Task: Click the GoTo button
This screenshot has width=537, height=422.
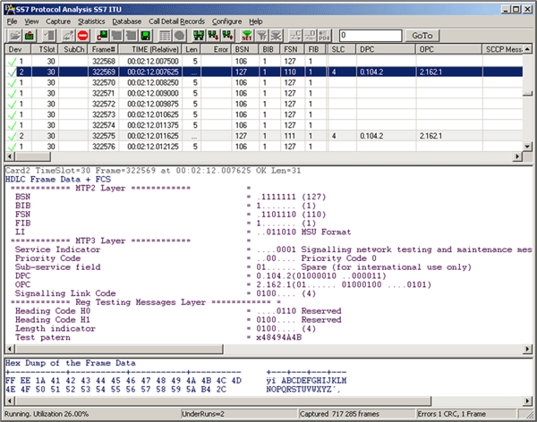Action: pyautogui.click(x=422, y=35)
